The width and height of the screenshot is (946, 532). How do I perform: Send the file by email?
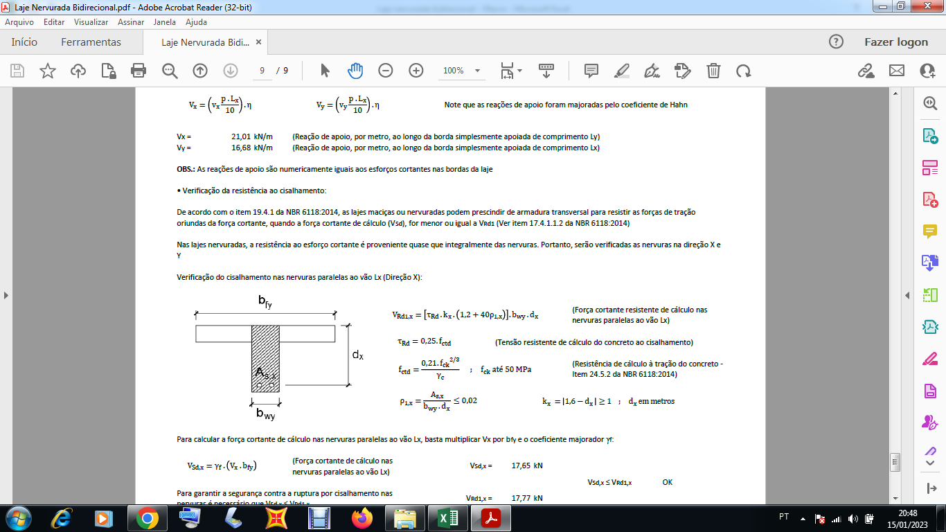click(x=897, y=71)
